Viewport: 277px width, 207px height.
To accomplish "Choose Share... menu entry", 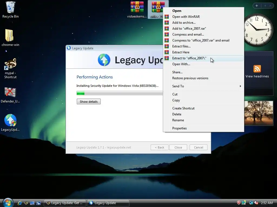I will tap(203, 72).
